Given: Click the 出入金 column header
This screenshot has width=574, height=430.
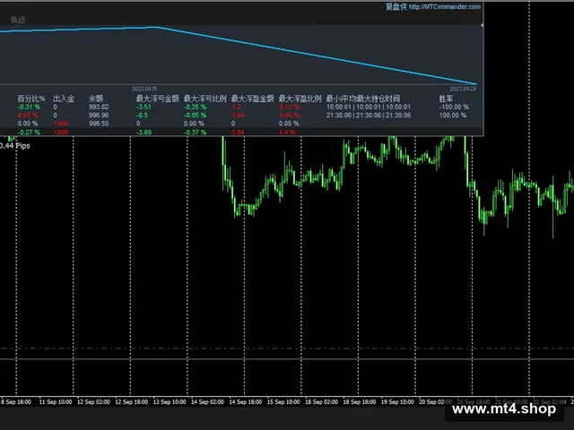Looking at the screenshot, I should (x=64, y=99).
